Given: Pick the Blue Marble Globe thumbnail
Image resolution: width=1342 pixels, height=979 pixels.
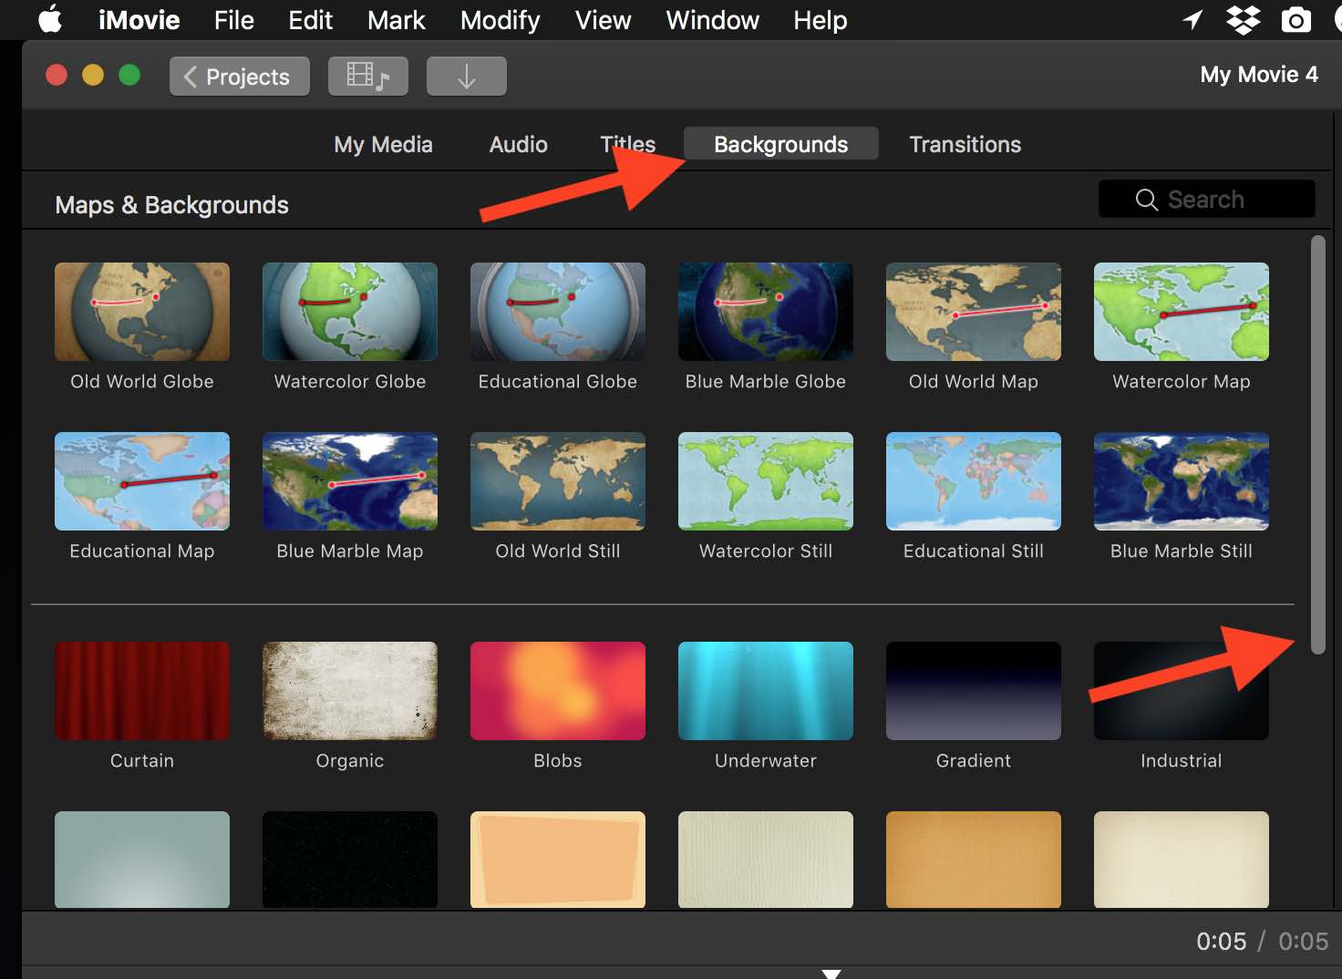Looking at the screenshot, I should (x=766, y=312).
